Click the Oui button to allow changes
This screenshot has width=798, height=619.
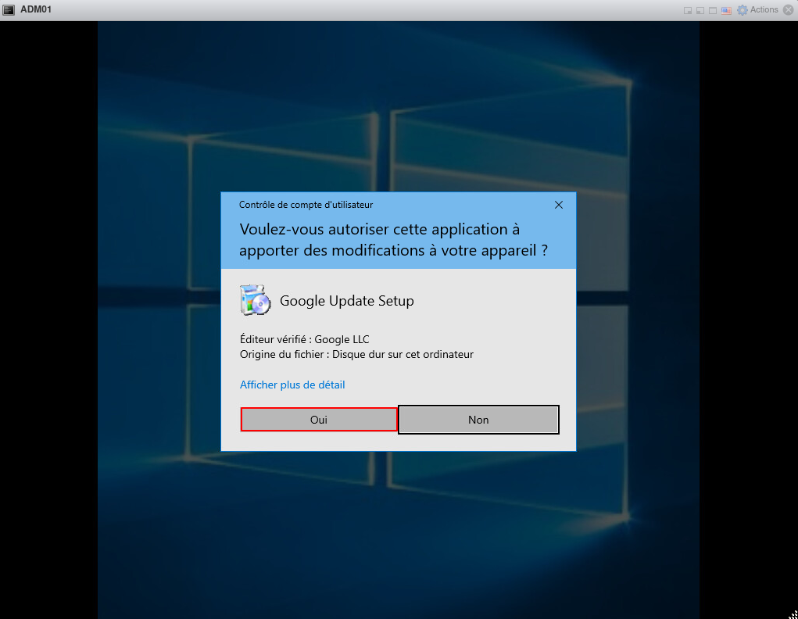(319, 420)
